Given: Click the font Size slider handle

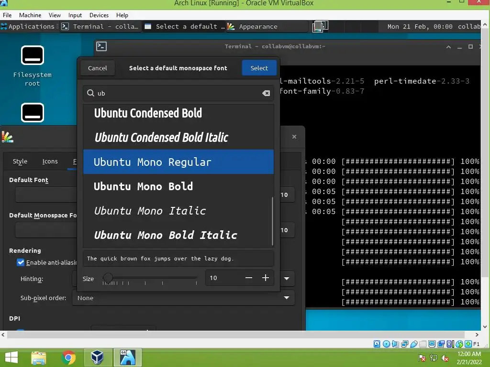Looking at the screenshot, I should [x=108, y=278].
